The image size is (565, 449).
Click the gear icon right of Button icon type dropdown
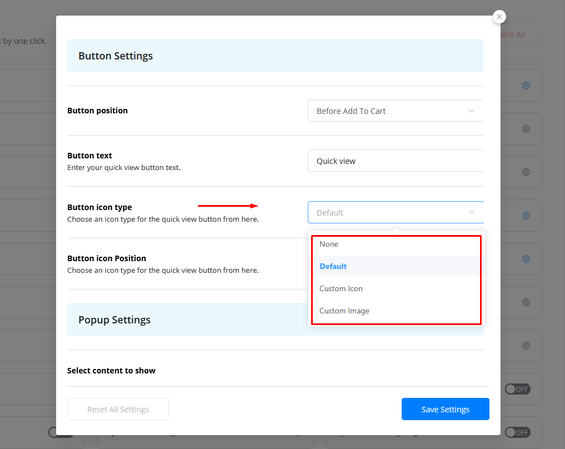526,216
